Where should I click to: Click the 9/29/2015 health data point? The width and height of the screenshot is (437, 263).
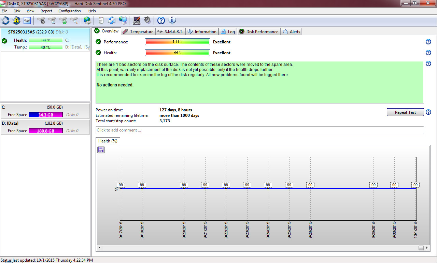pyautogui.click(x=373, y=185)
